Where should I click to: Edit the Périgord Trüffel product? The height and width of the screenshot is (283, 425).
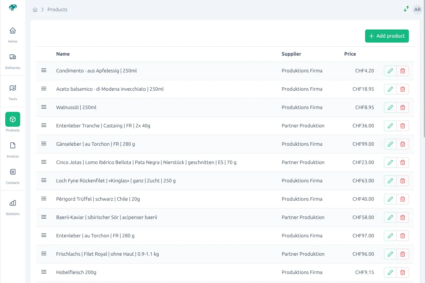pyautogui.click(x=390, y=199)
